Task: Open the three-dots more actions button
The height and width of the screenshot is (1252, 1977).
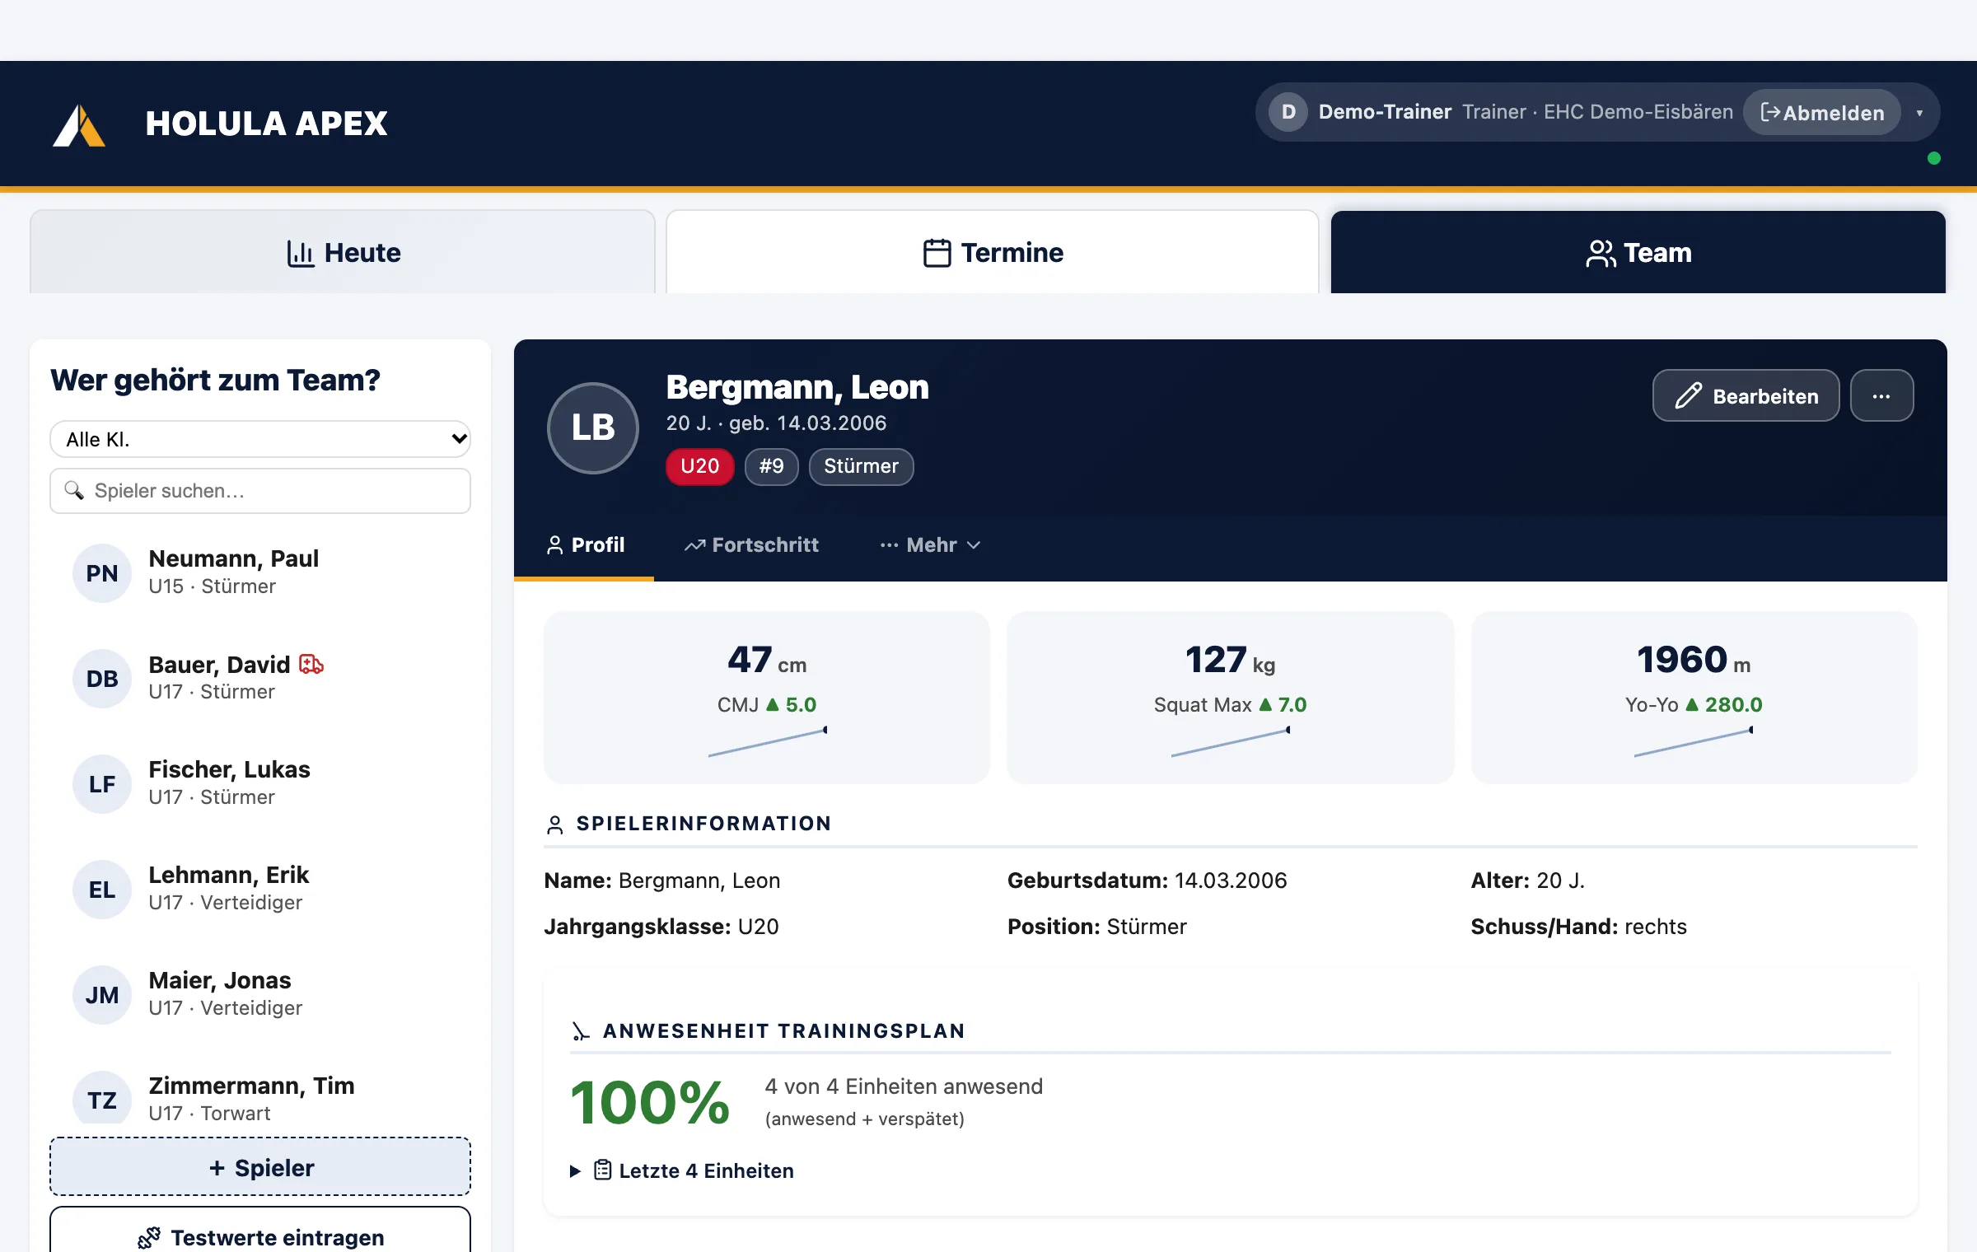Action: click(x=1881, y=396)
